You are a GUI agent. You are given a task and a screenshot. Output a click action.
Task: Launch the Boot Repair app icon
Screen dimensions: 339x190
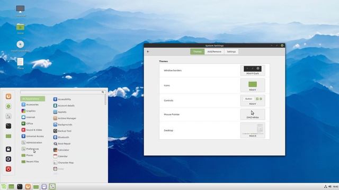pyautogui.click(x=55, y=144)
